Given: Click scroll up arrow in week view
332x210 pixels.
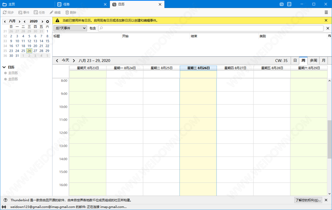Looking at the screenshot, I should (329, 81).
